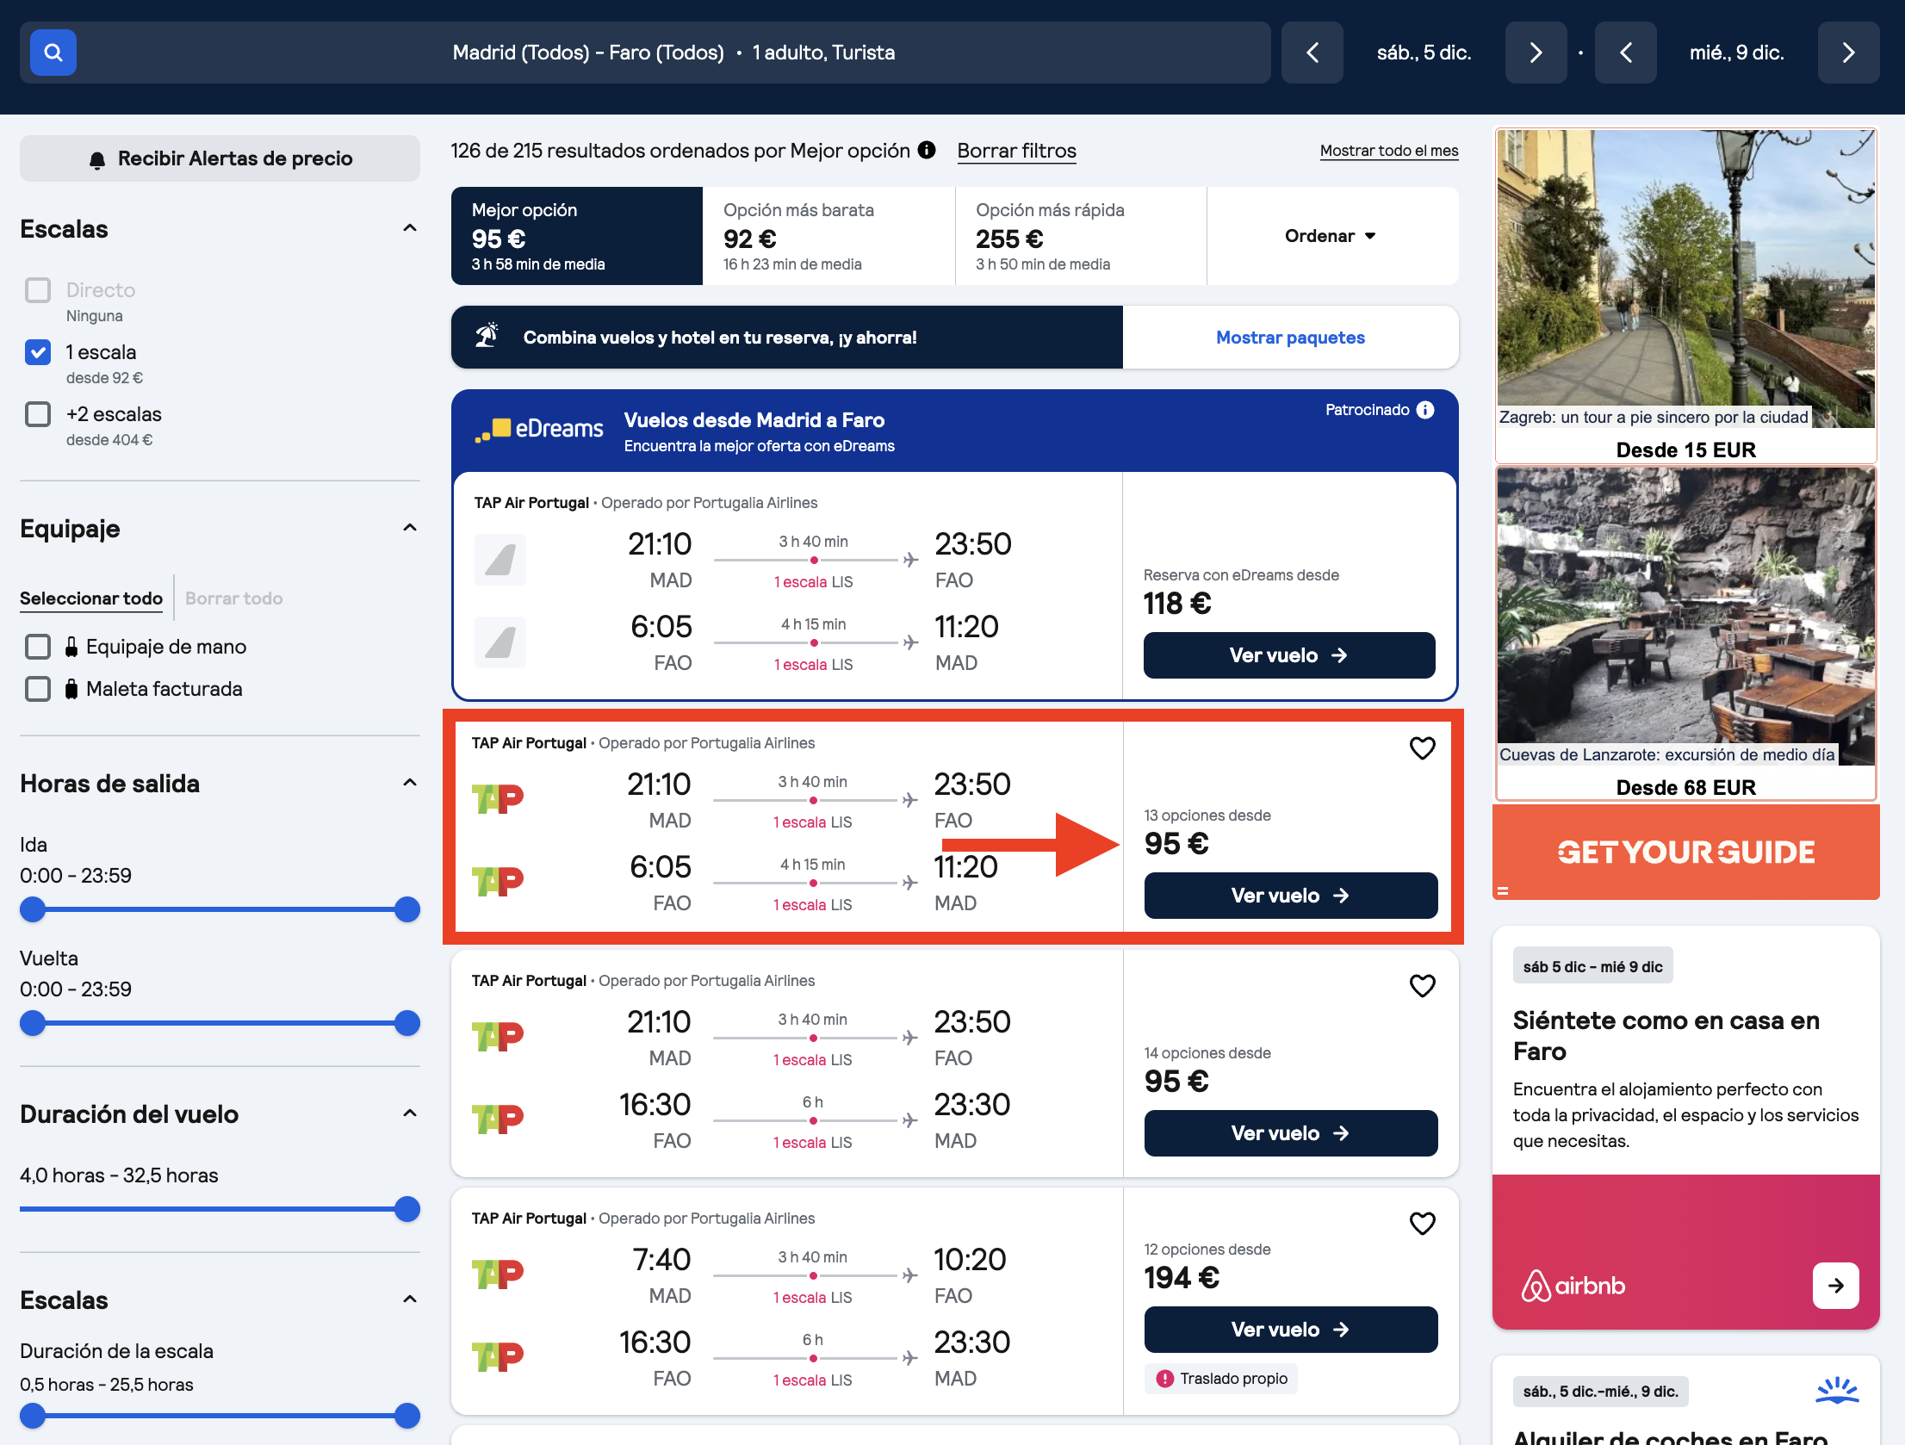Go to previous departure date before sáb., 5 dic.
The image size is (1905, 1445).
click(x=1312, y=53)
